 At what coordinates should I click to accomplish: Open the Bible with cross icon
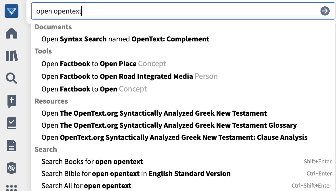point(12,101)
